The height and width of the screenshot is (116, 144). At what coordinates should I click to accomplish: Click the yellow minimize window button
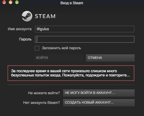tap(11, 2)
